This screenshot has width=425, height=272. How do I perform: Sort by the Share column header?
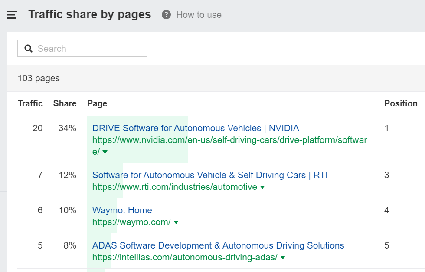65,103
